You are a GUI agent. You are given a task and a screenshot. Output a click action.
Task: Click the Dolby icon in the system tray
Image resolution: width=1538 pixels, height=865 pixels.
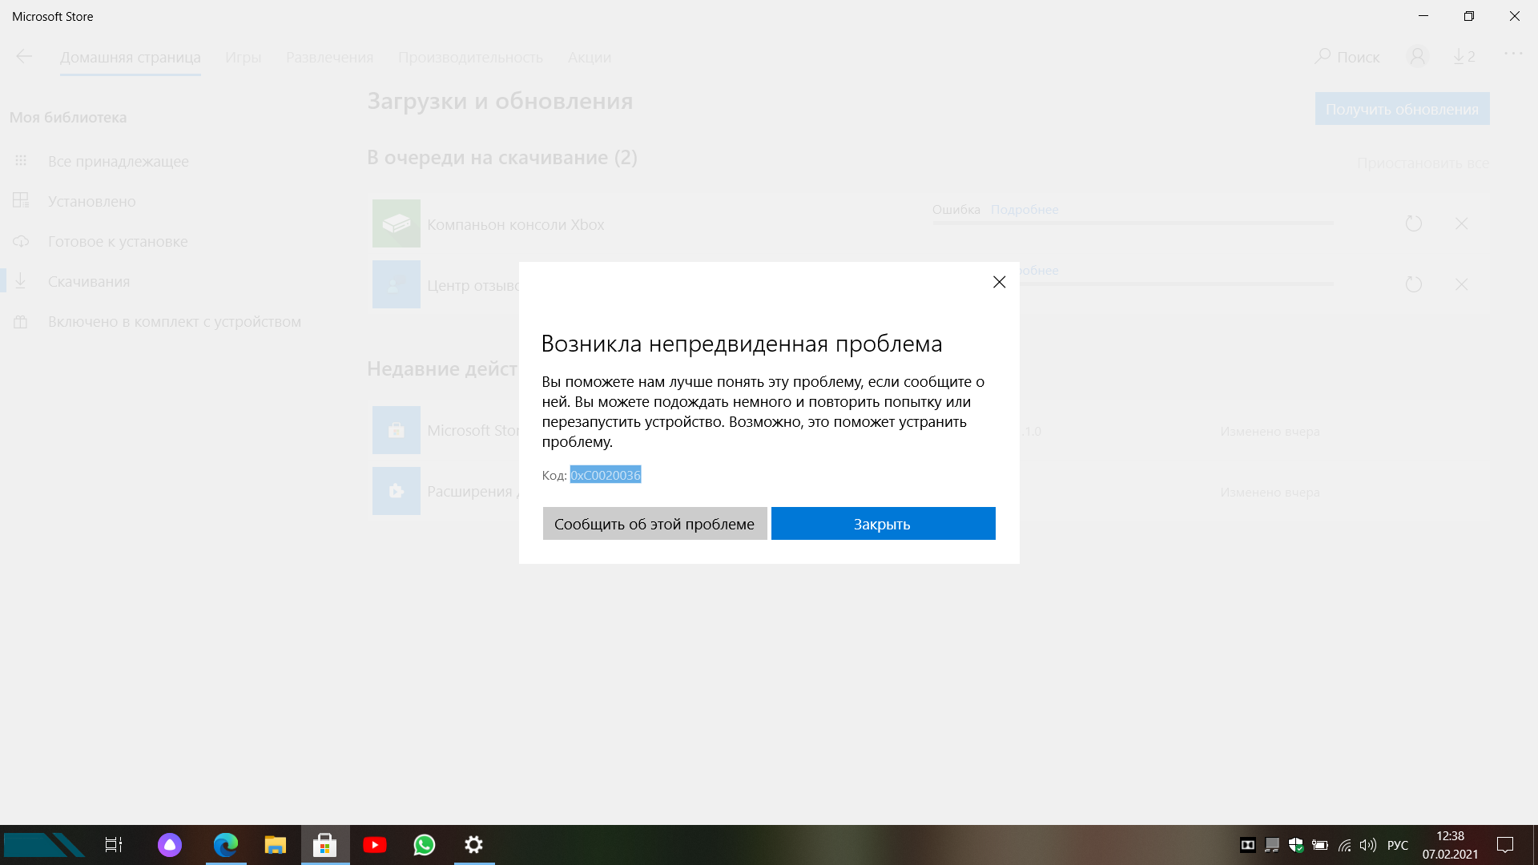pyautogui.click(x=1248, y=845)
